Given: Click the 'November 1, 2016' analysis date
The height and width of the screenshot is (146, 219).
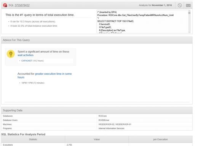Looking at the screenshot, I should pyautogui.click(x=162, y=5).
